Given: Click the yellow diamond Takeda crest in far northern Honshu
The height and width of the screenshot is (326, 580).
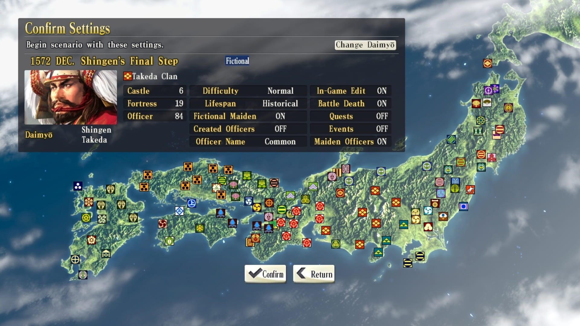Looking at the screenshot, I should click(x=488, y=63).
